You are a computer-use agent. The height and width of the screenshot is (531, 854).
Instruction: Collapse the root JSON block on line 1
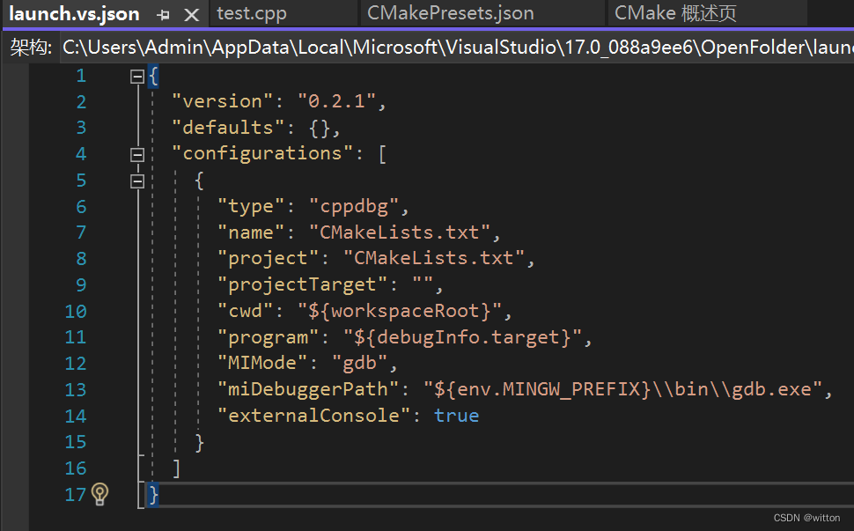click(x=136, y=76)
